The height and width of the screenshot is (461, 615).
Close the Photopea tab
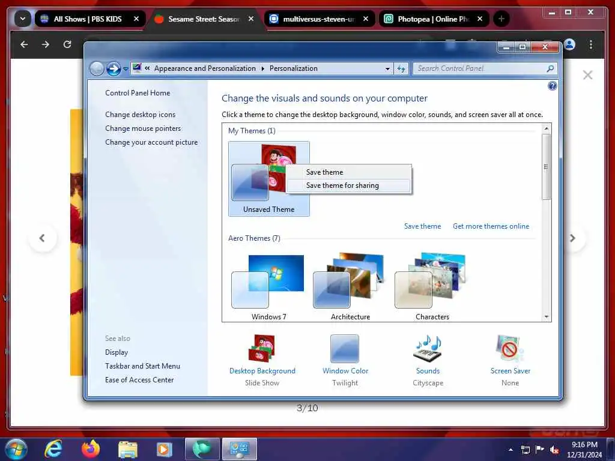coord(480,19)
